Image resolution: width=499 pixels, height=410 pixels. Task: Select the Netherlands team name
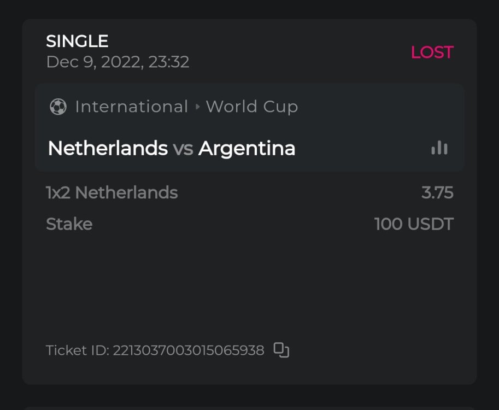point(108,148)
